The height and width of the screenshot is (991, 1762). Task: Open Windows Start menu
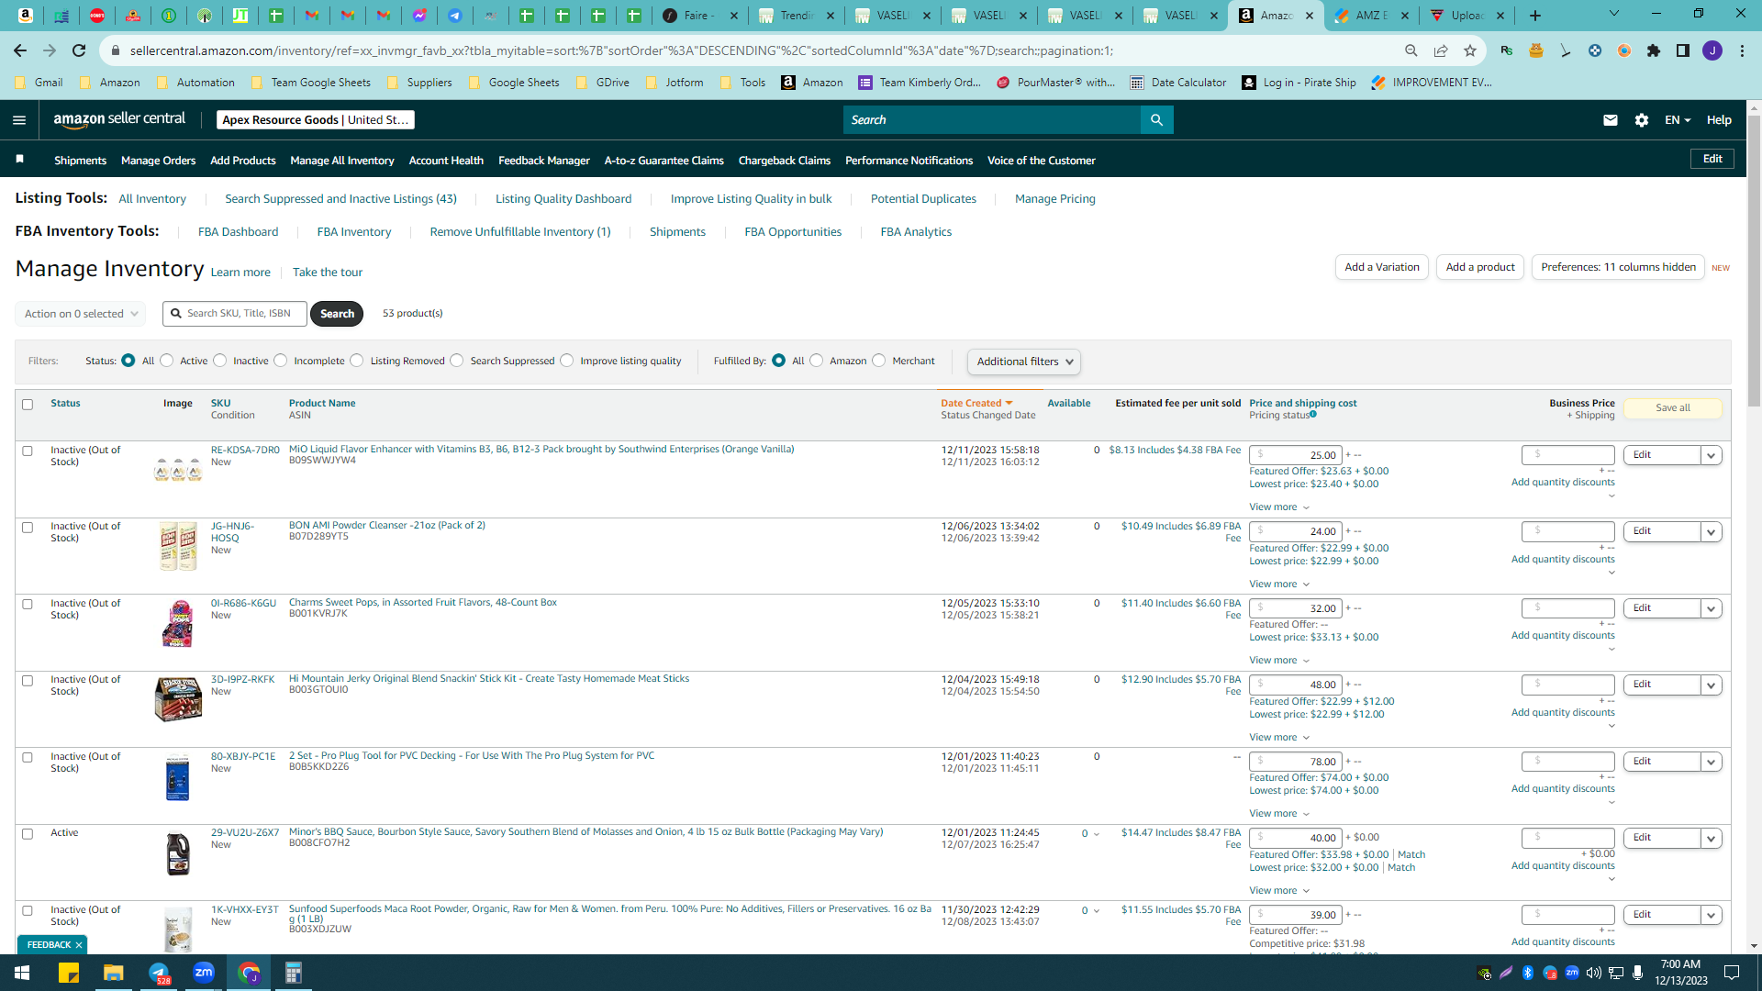pos(22,973)
